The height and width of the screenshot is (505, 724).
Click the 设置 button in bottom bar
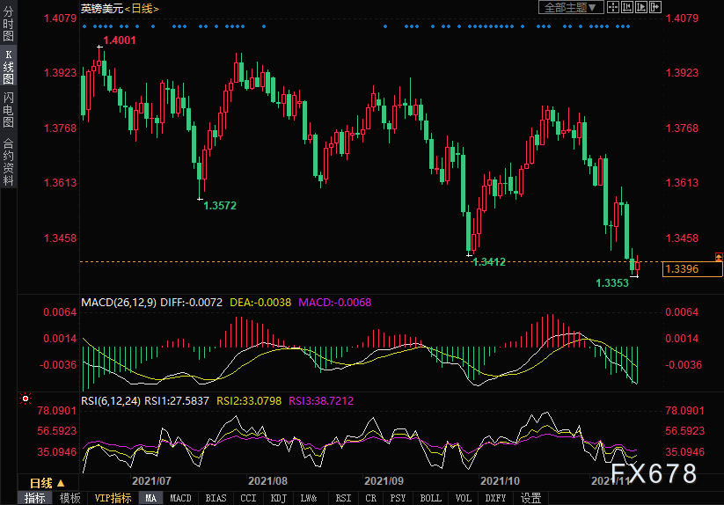(530, 498)
